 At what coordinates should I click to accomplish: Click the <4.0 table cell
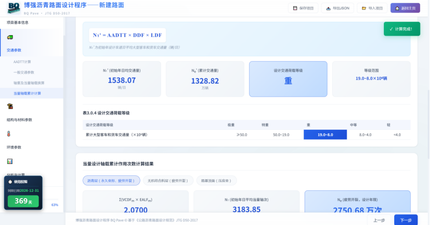(x=397, y=134)
